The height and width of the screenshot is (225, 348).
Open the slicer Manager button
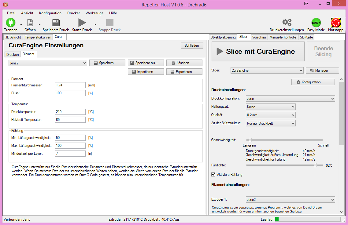click(x=322, y=70)
